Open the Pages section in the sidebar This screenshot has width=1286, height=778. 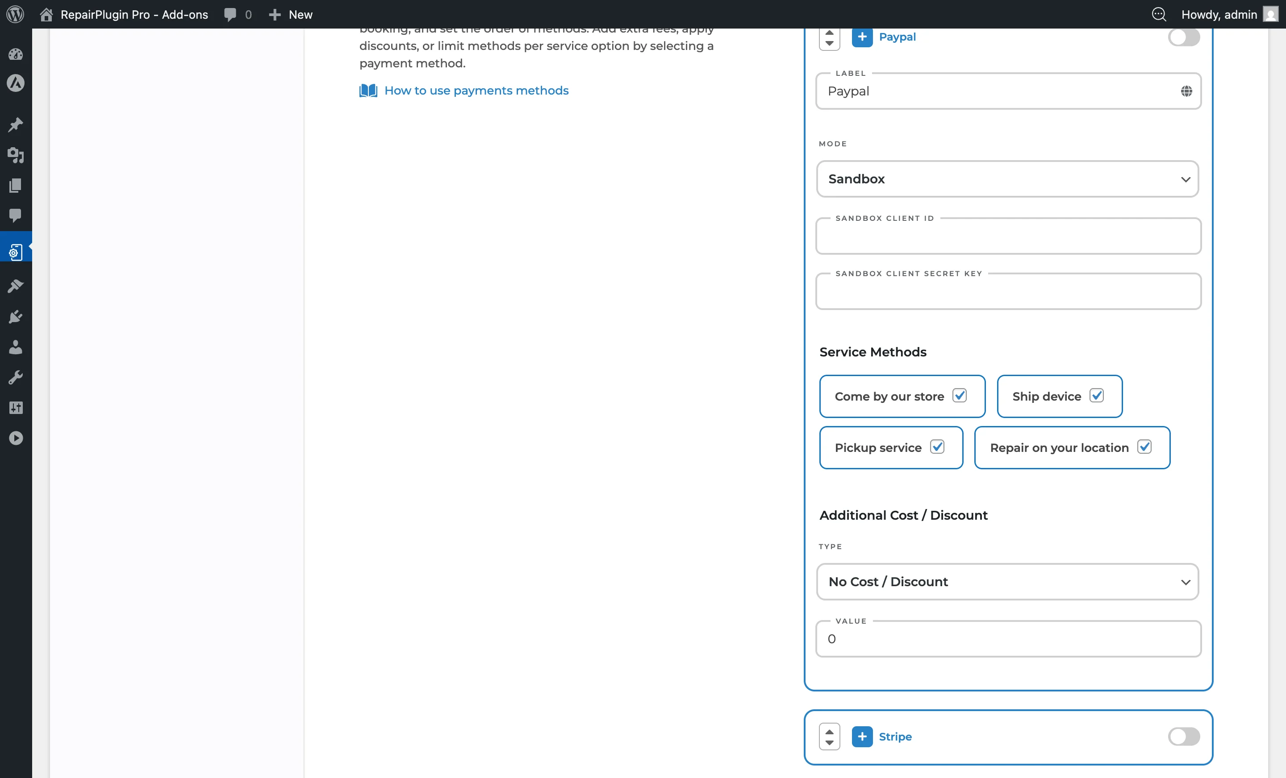pos(15,186)
